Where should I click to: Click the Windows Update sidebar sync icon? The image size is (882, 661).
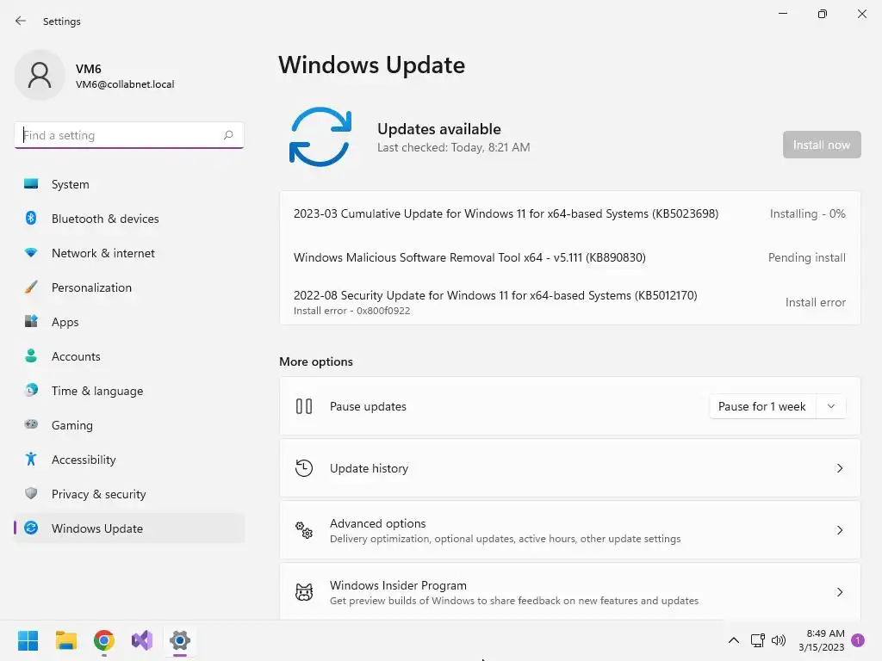point(31,528)
